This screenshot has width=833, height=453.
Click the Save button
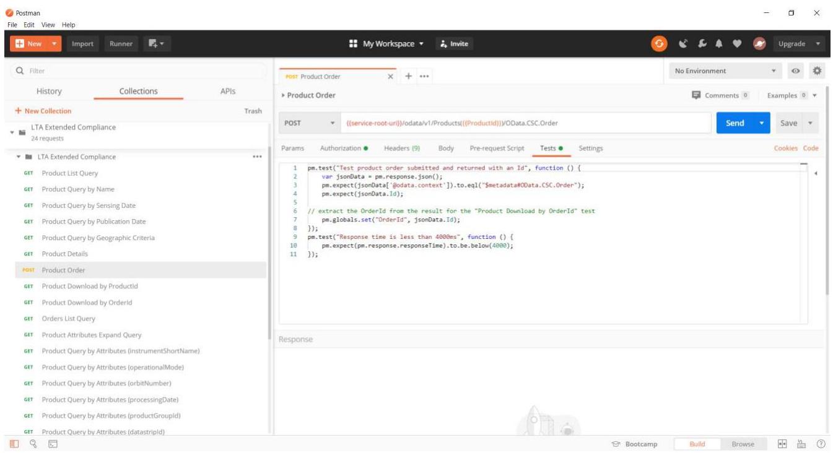[789, 123]
